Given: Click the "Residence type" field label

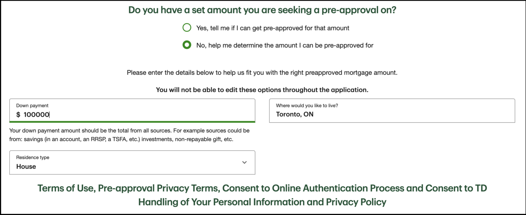Looking at the screenshot, I should click(33, 158).
